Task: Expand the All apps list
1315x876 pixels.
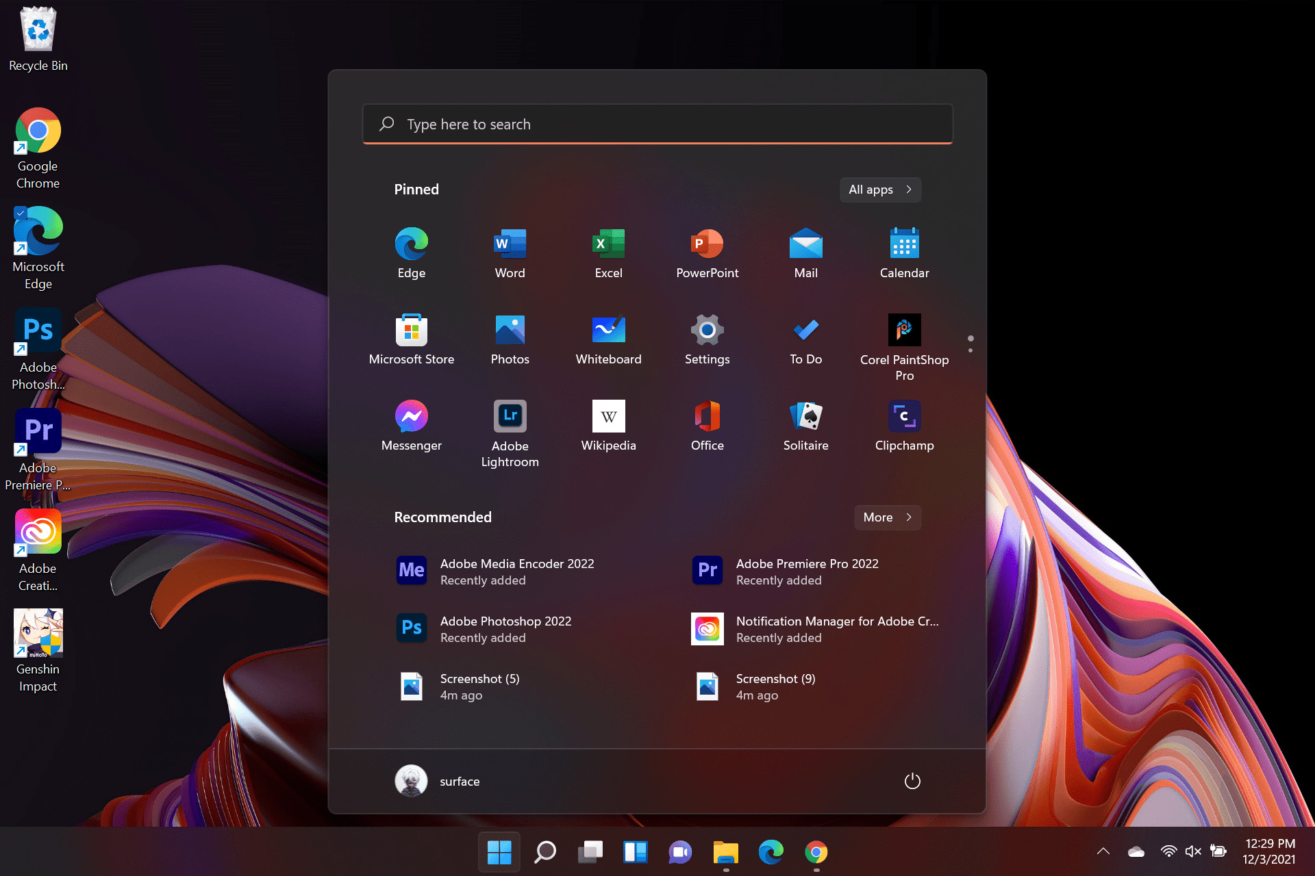Action: click(880, 190)
